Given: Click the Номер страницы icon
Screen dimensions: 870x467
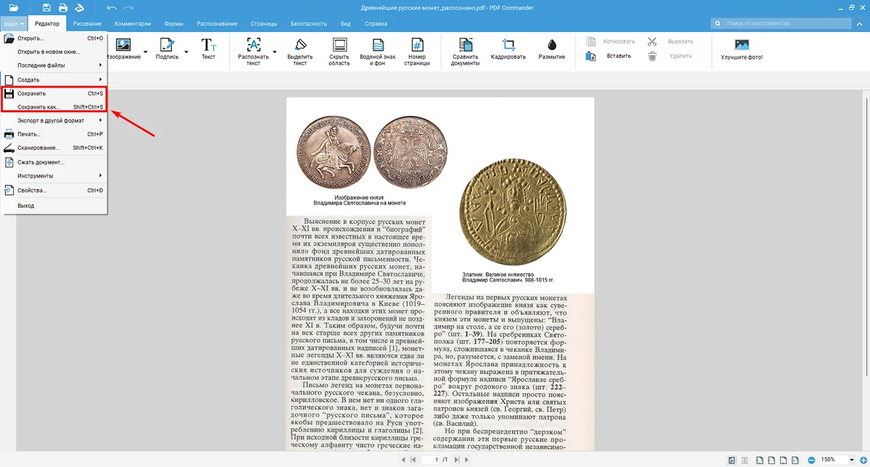Looking at the screenshot, I should coord(417,45).
